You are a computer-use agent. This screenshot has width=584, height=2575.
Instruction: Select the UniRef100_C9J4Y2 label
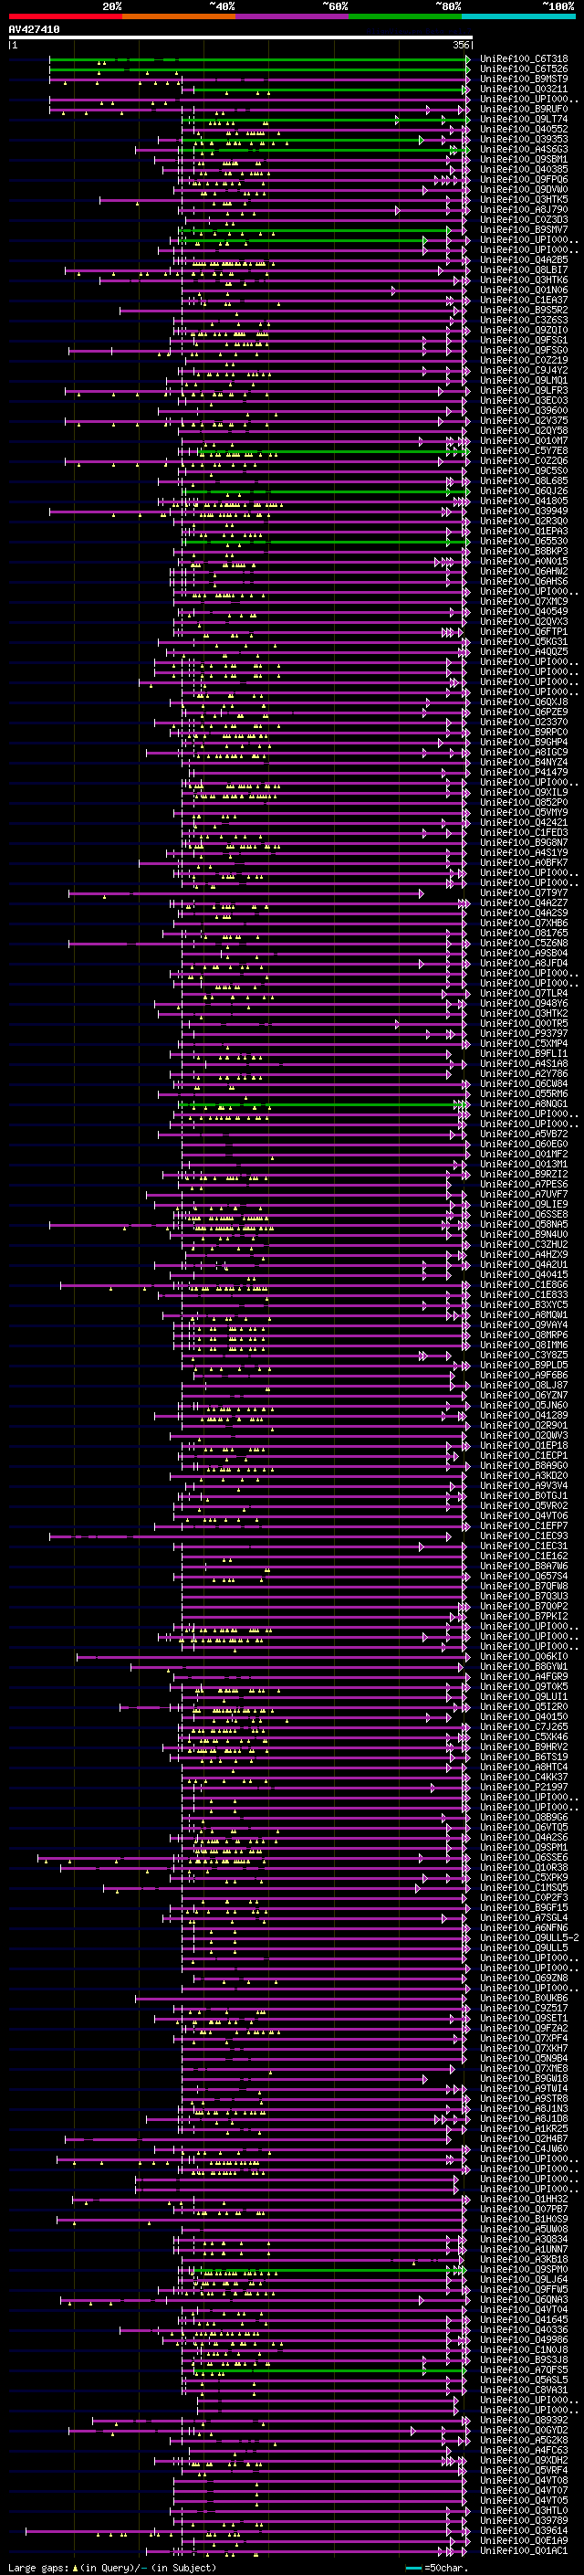(x=524, y=370)
